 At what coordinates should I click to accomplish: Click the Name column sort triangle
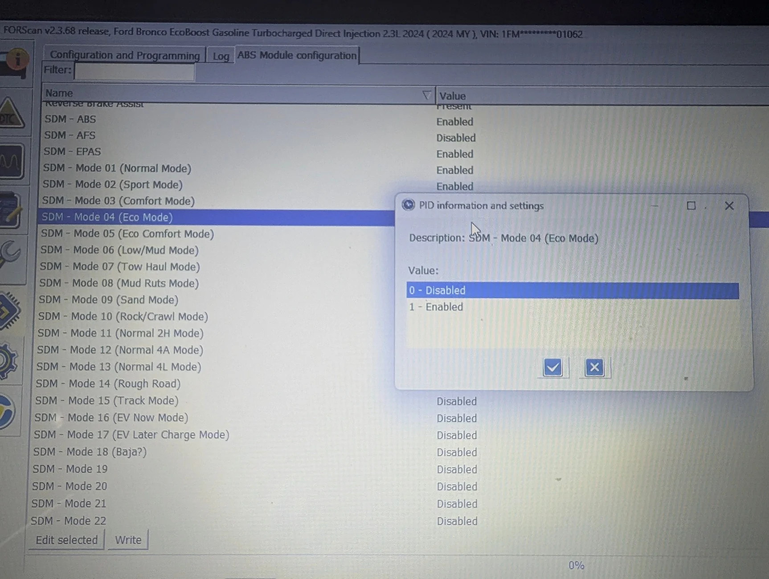[x=426, y=95]
